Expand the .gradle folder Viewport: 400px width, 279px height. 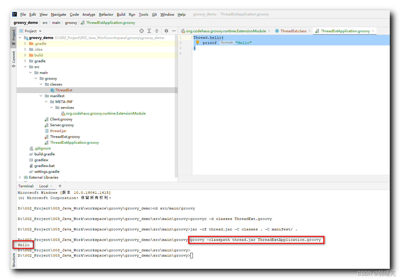coord(25,43)
